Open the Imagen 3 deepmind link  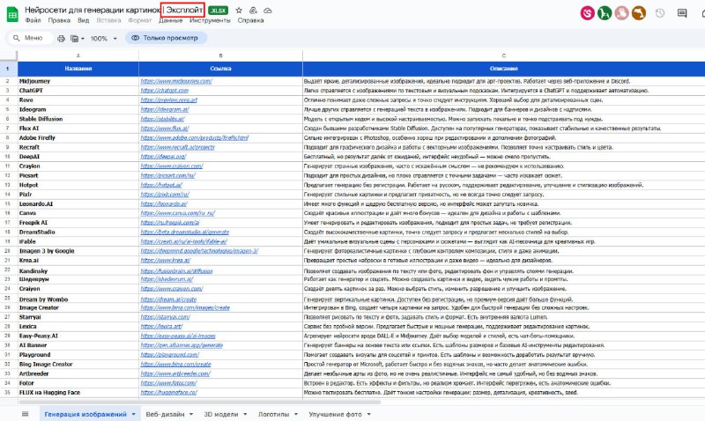[199, 251]
